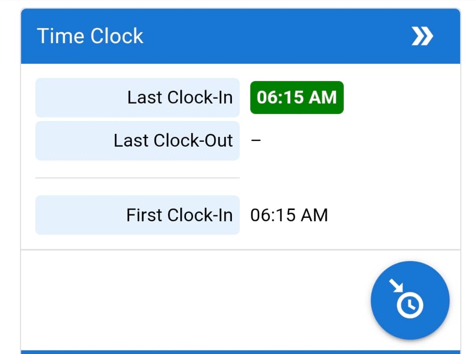This screenshot has width=476, height=354.
Task: Click the light blue Last Clock-In field box
Action: pos(79,98)
